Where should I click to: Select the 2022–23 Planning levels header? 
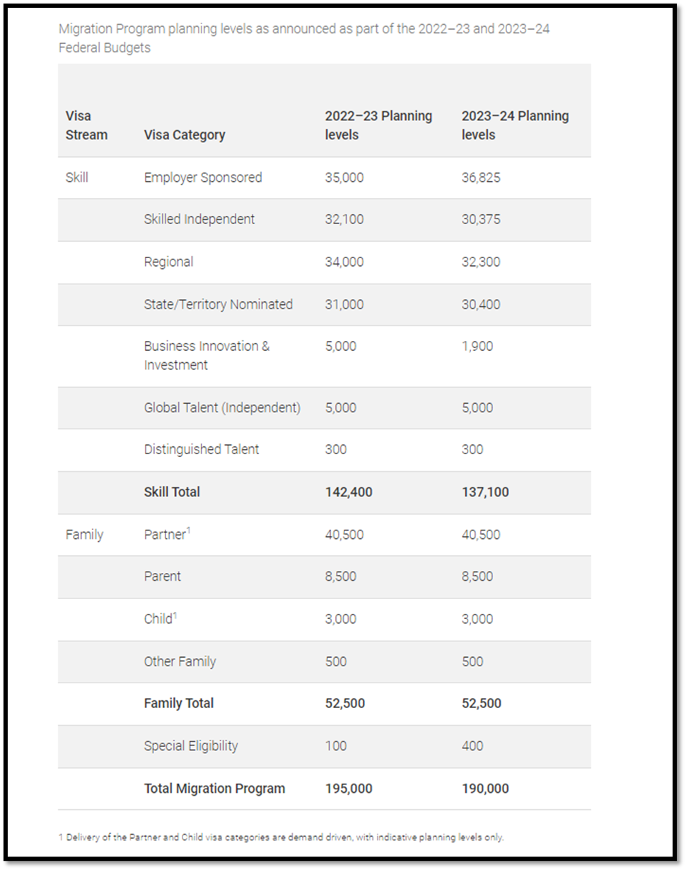pos(378,125)
